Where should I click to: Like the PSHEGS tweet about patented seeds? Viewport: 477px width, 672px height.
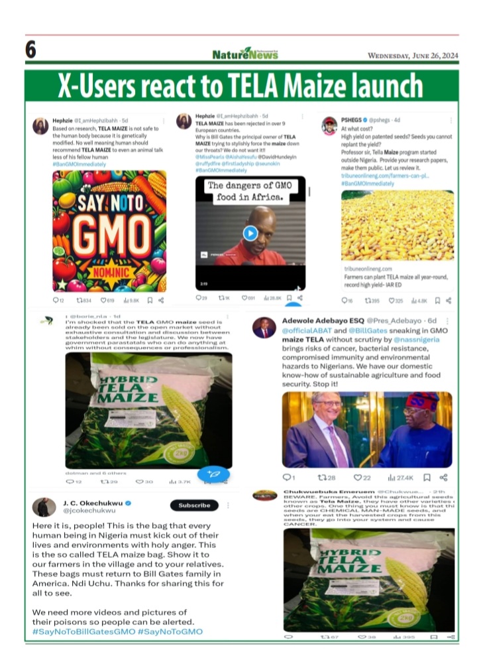click(x=396, y=301)
